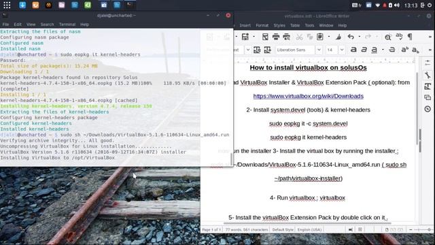Open the Paste options dropdown arrow
Screen dimensions: 435x245
click(329, 37)
